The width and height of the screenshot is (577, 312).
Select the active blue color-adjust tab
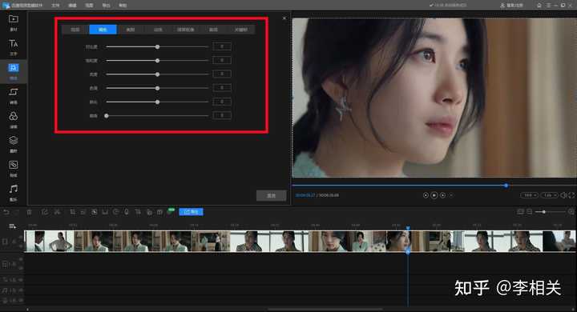pos(103,30)
